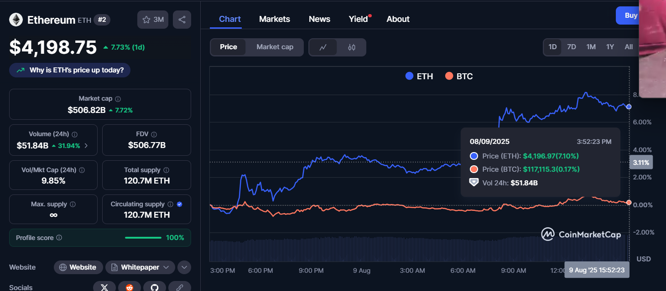Click the ETH price marker dot on chart
The image size is (666, 291).
[629, 107]
